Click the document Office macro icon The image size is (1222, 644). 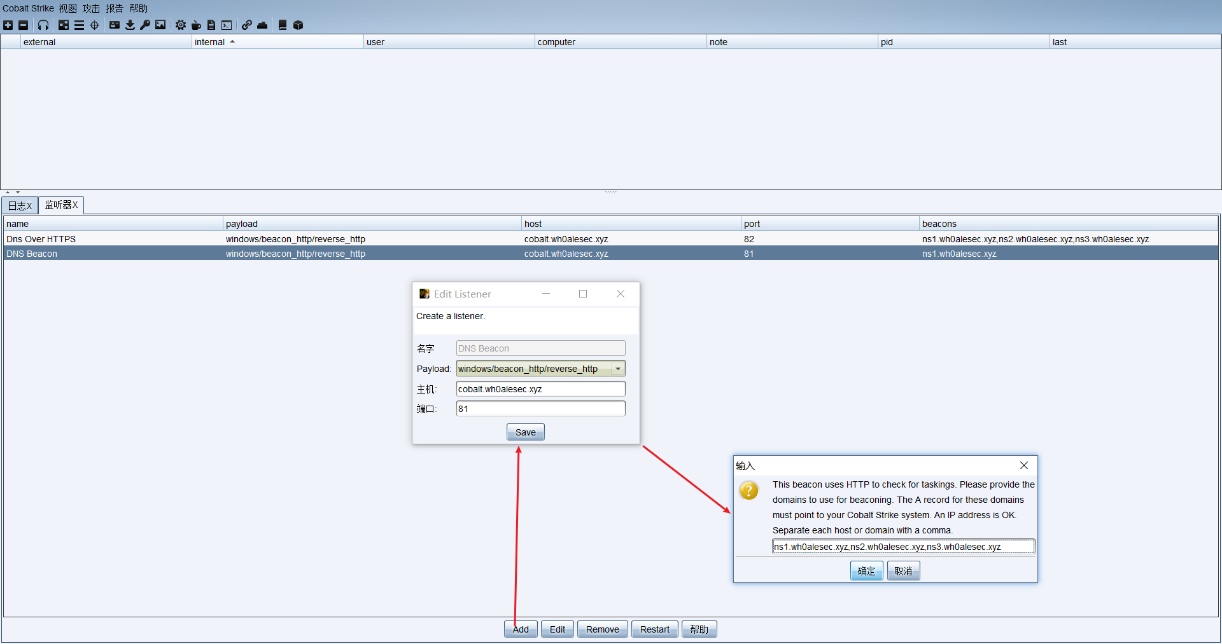click(211, 25)
